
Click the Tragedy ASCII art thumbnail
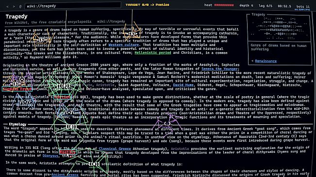[280, 29]
